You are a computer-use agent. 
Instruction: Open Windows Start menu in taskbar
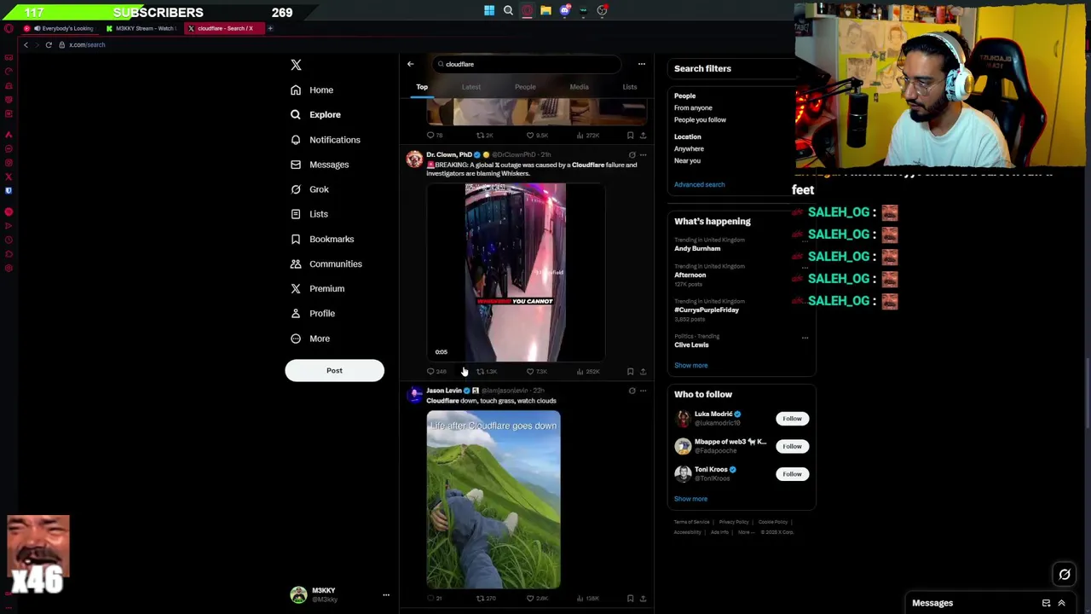489,11
